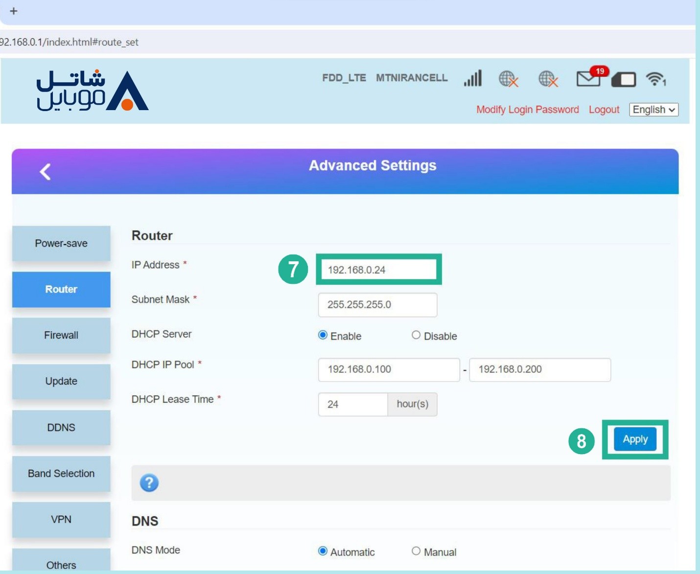The height and width of the screenshot is (574, 700).
Task: Click the first globe connection status icon
Action: point(508,79)
